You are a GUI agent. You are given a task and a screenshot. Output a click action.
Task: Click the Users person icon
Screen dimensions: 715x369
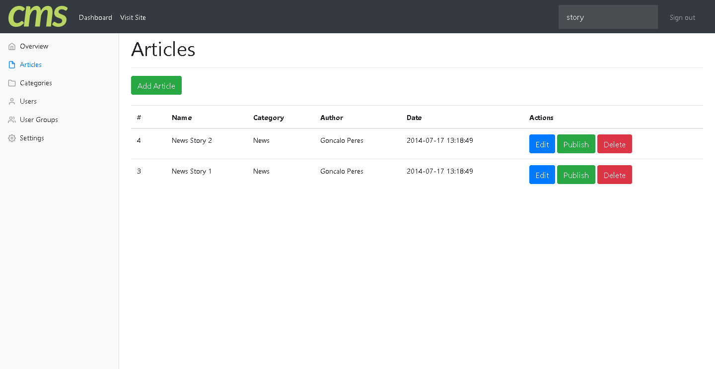tap(12, 102)
